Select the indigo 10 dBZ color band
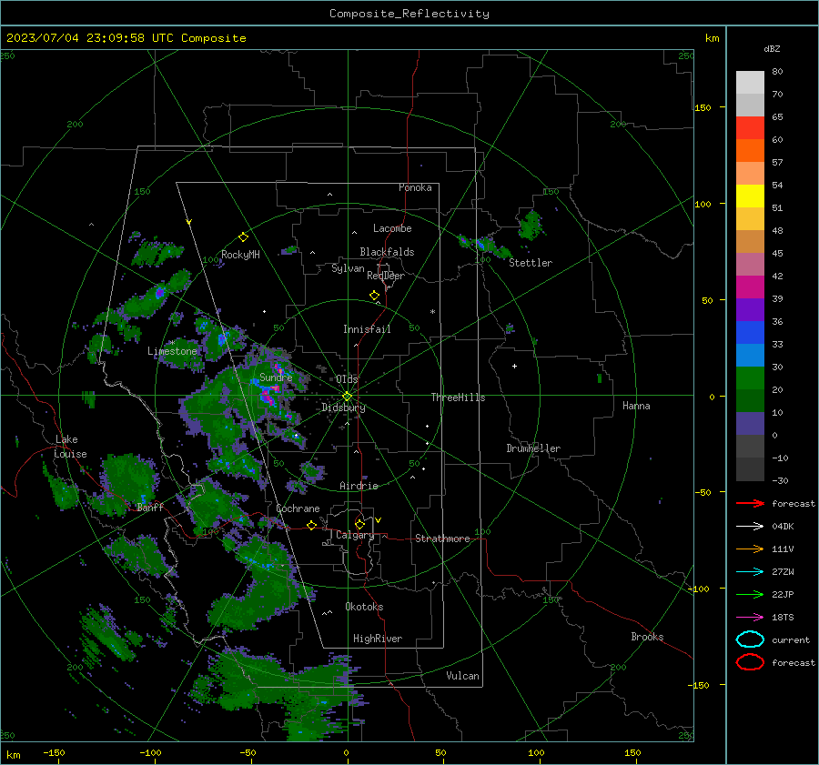819x765 pixels. (x=750, y=424)
